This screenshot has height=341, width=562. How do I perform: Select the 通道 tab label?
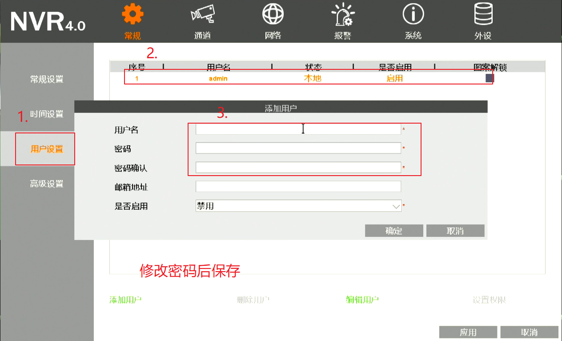pos(202,36)
